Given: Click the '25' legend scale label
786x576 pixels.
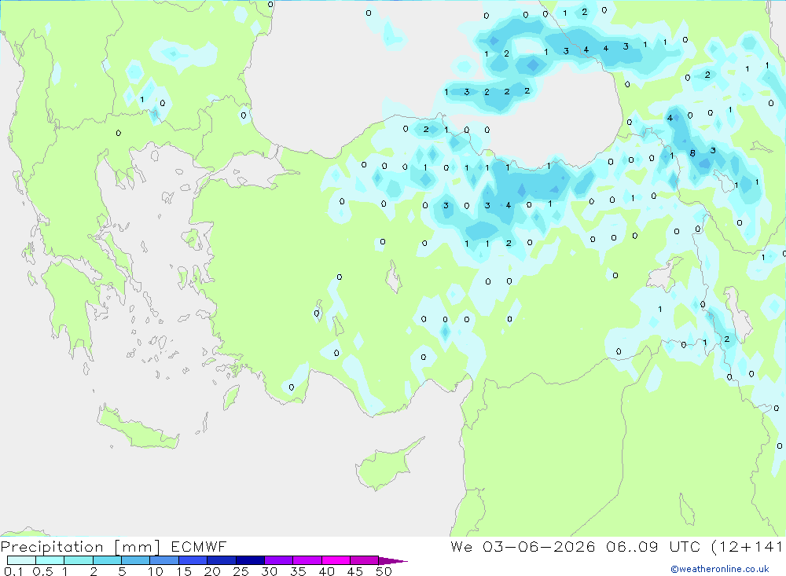Looking at the screenshot, I should coord(241,571).
